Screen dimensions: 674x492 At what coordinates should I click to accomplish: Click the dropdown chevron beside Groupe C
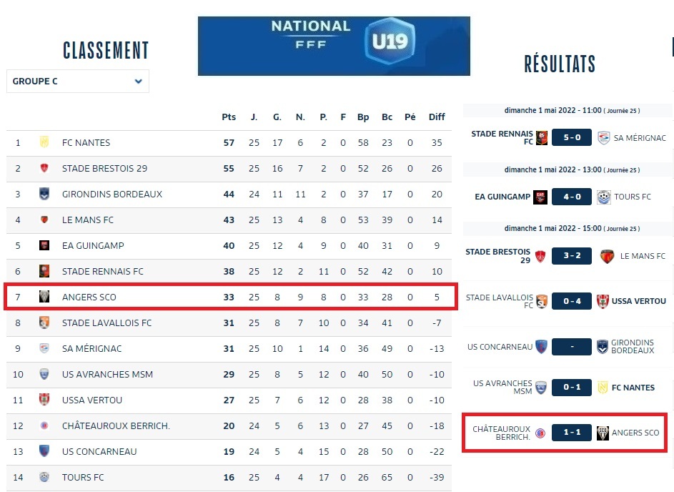click(x=138, y=82)
